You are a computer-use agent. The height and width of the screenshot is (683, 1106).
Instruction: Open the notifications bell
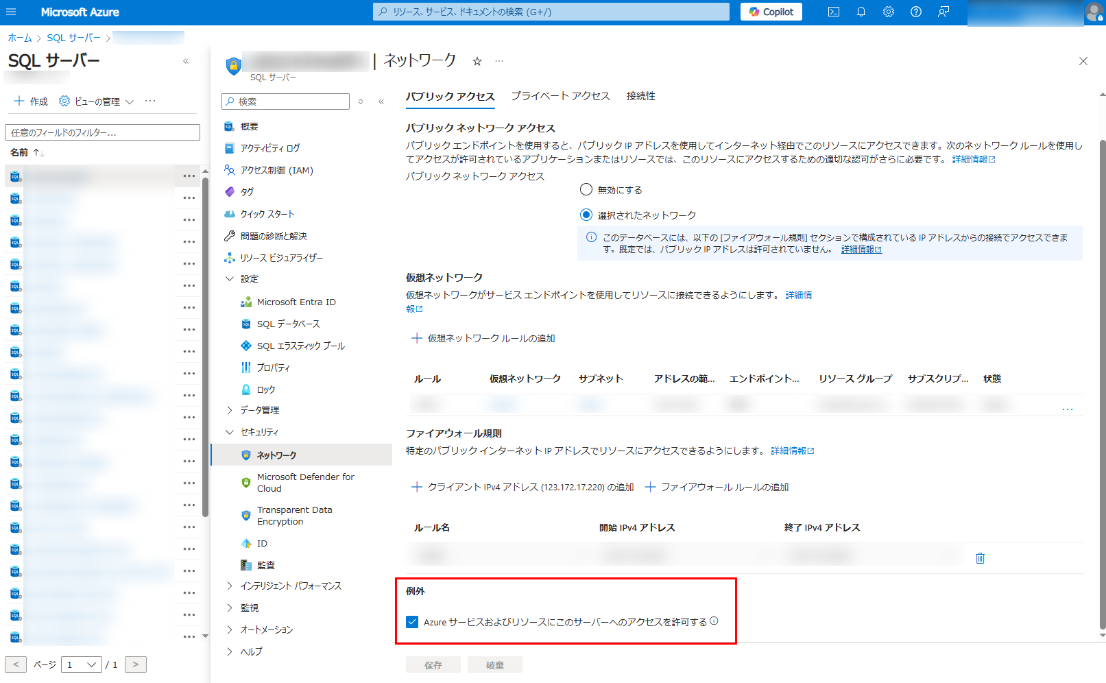click(861, 12)
